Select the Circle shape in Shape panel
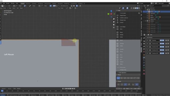This screenshot has width=170, height=96. click(x=118, y=85)
